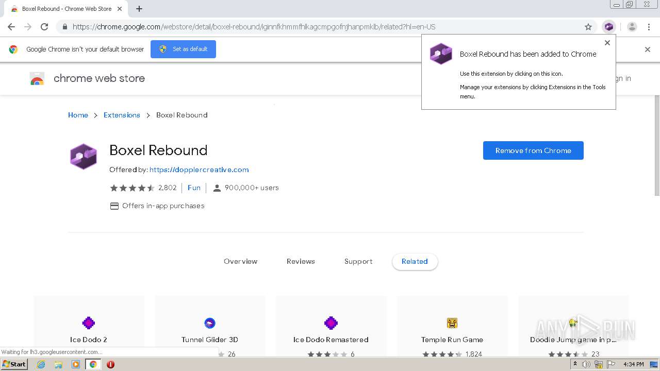Go to the Home breadcrumb link
Screen dimensions: 660x371
[x=78, y=115]
